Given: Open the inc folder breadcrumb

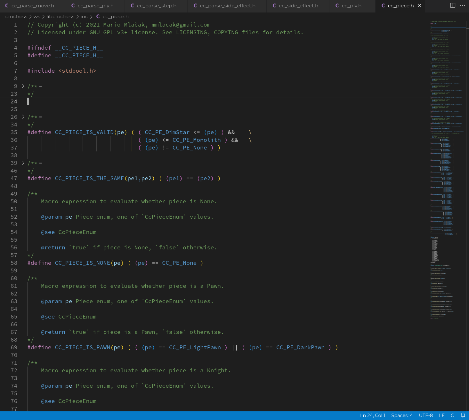Looking at the screenshot, I should point(84,16).
